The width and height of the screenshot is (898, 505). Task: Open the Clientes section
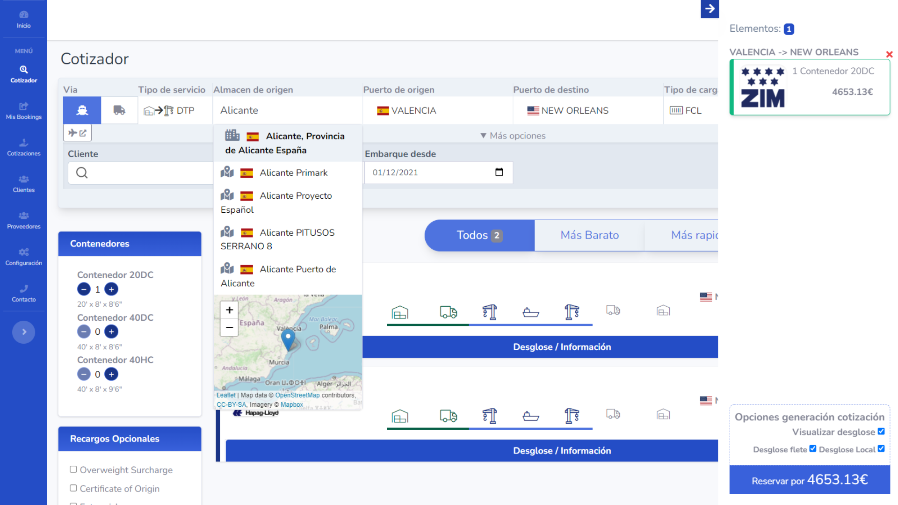click(x=23, y=184)
